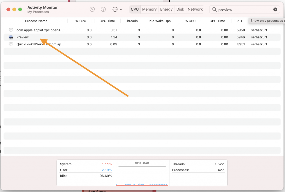The image size is (285, 192).
Task: Click the My Processes subtitle
Action: click(x=38, y=12)
